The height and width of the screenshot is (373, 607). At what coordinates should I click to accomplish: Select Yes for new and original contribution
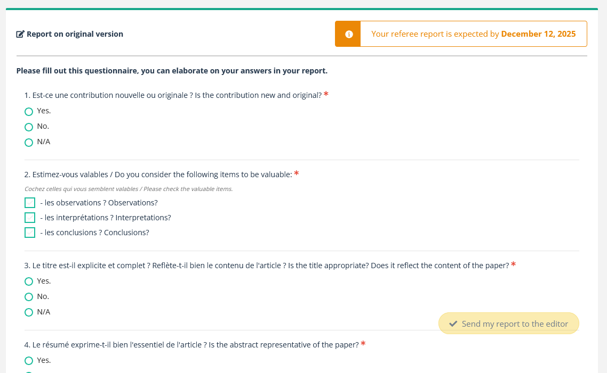[29, 112]
